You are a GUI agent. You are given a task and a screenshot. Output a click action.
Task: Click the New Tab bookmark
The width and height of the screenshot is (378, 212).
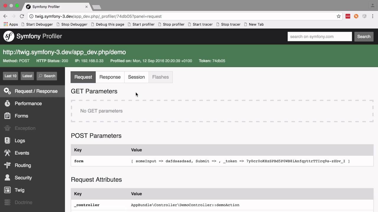(x=254, y=24)
